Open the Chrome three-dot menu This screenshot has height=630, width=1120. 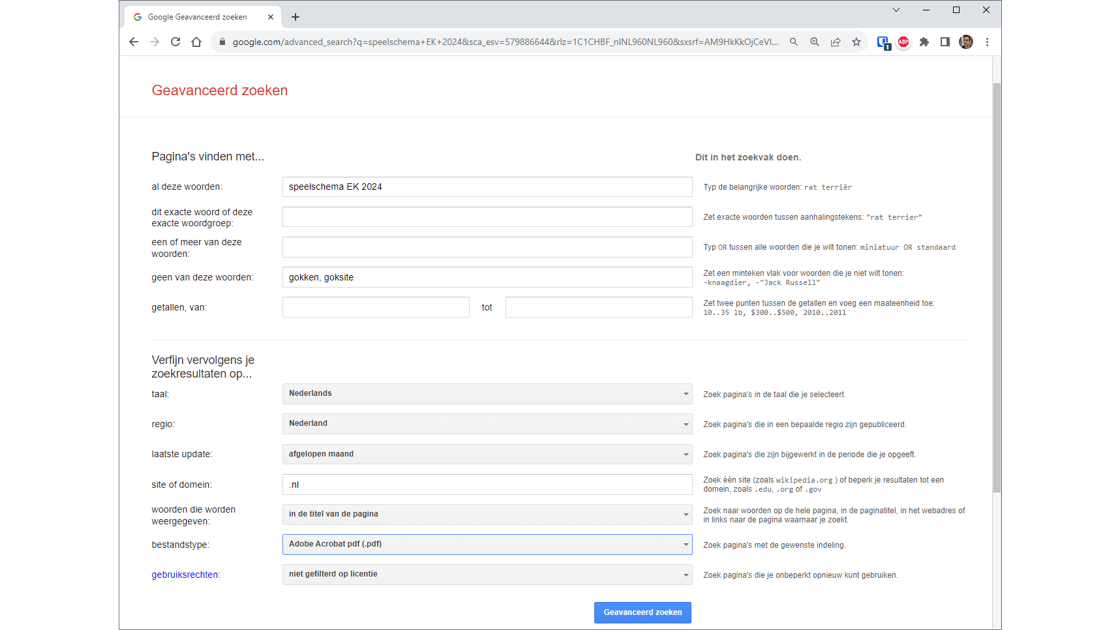pos(987,42)
